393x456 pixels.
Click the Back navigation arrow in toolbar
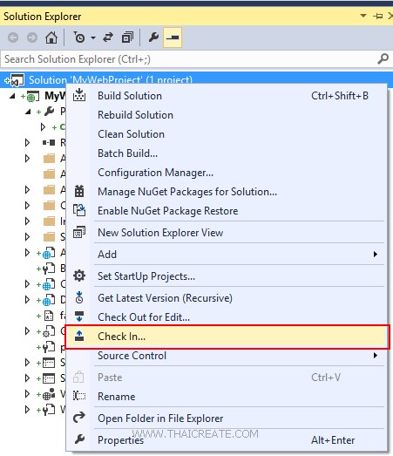tap(13, 37)
